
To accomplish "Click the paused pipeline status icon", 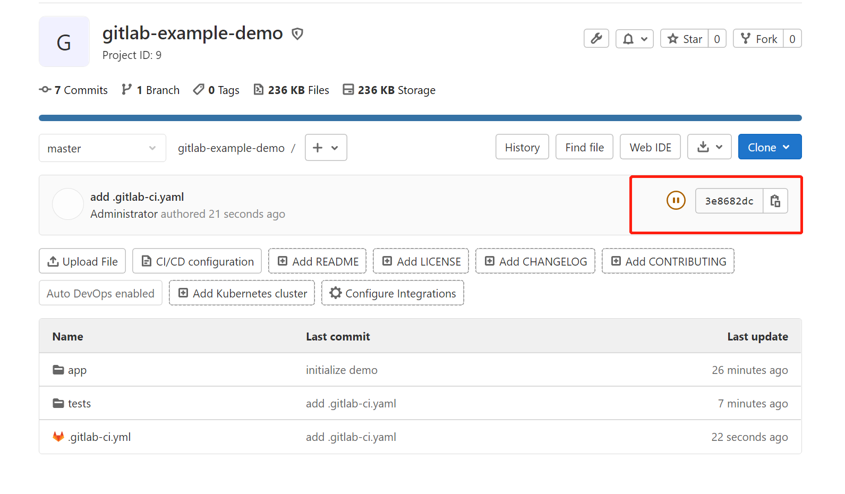I will [676, 200].
